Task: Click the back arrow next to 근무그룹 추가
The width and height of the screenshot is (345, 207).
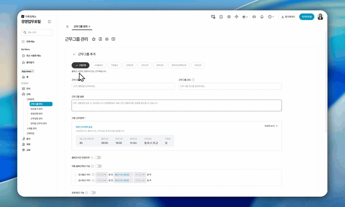Action: pos(74,54)
